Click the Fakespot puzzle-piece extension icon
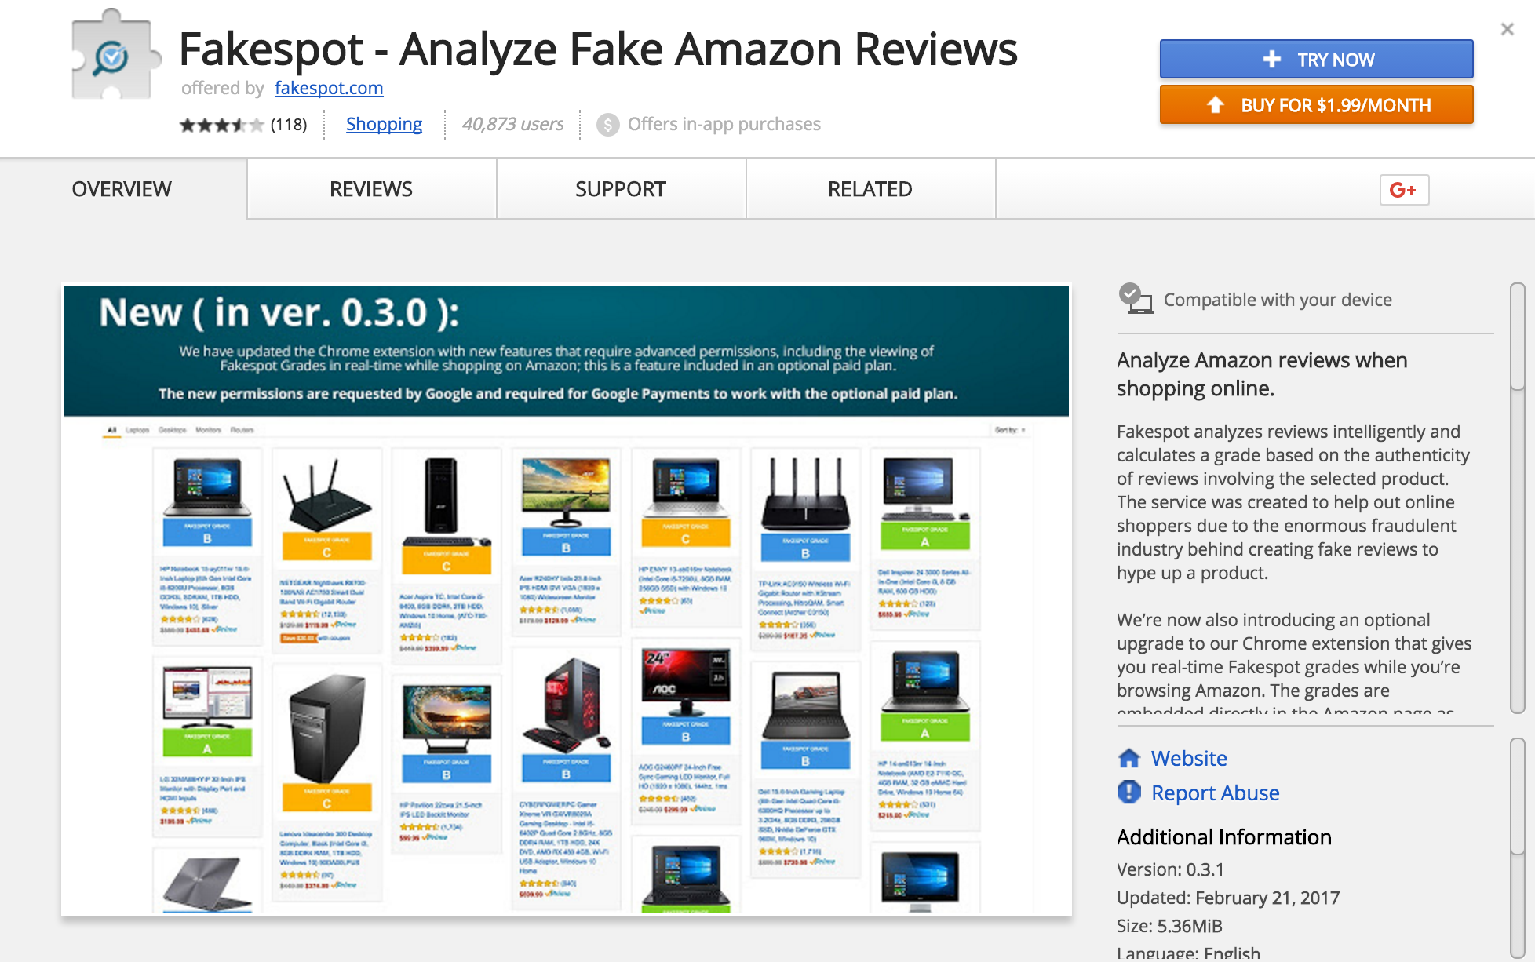The height and width of the screenshot is (962, 1535). [115, 55]
